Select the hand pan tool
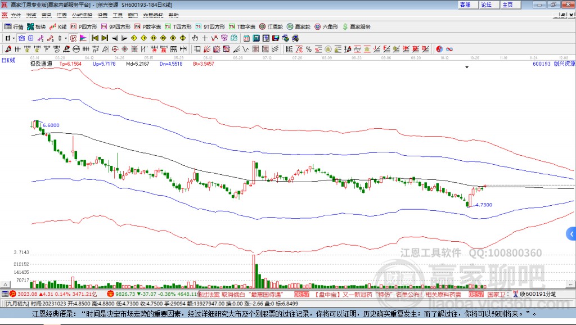Viewport: 576px width, 325px height. (195, 38)
